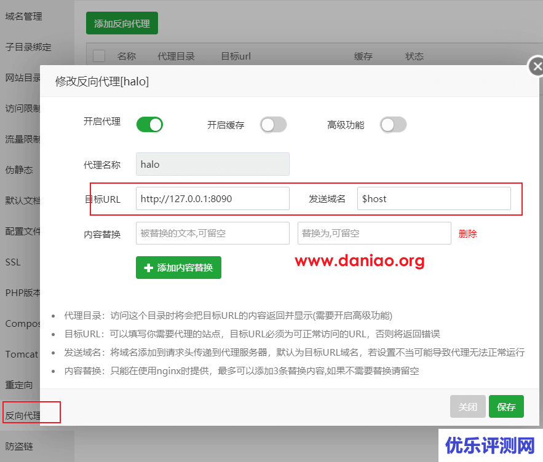Open 子目录绑定 in the sidebar
Image resolution: width=543 pixels, height=462 pixels.
tap(28, 47)
